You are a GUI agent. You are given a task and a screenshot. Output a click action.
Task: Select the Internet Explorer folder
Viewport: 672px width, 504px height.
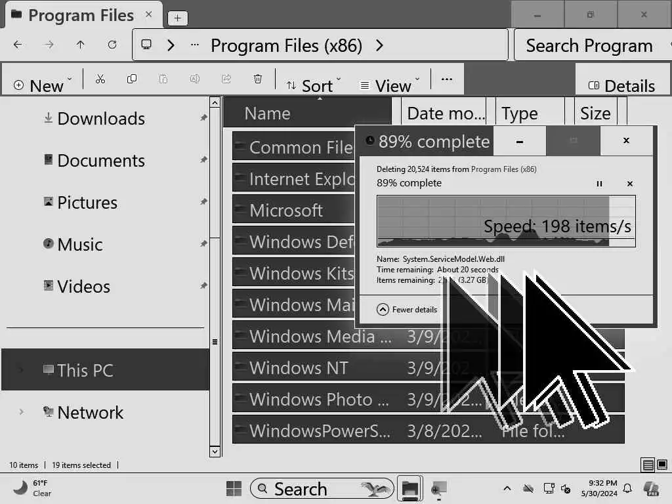click(293, 178)
